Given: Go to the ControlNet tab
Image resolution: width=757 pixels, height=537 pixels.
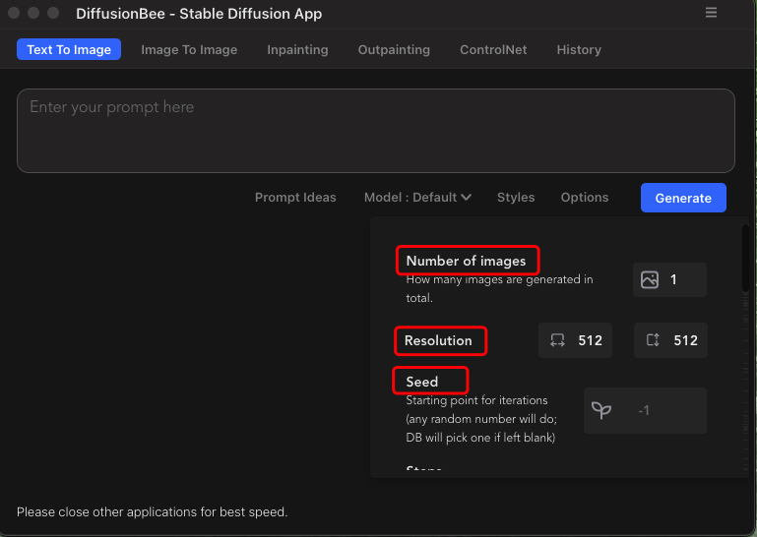Looking at the screenshot, I should click(493, 50).
